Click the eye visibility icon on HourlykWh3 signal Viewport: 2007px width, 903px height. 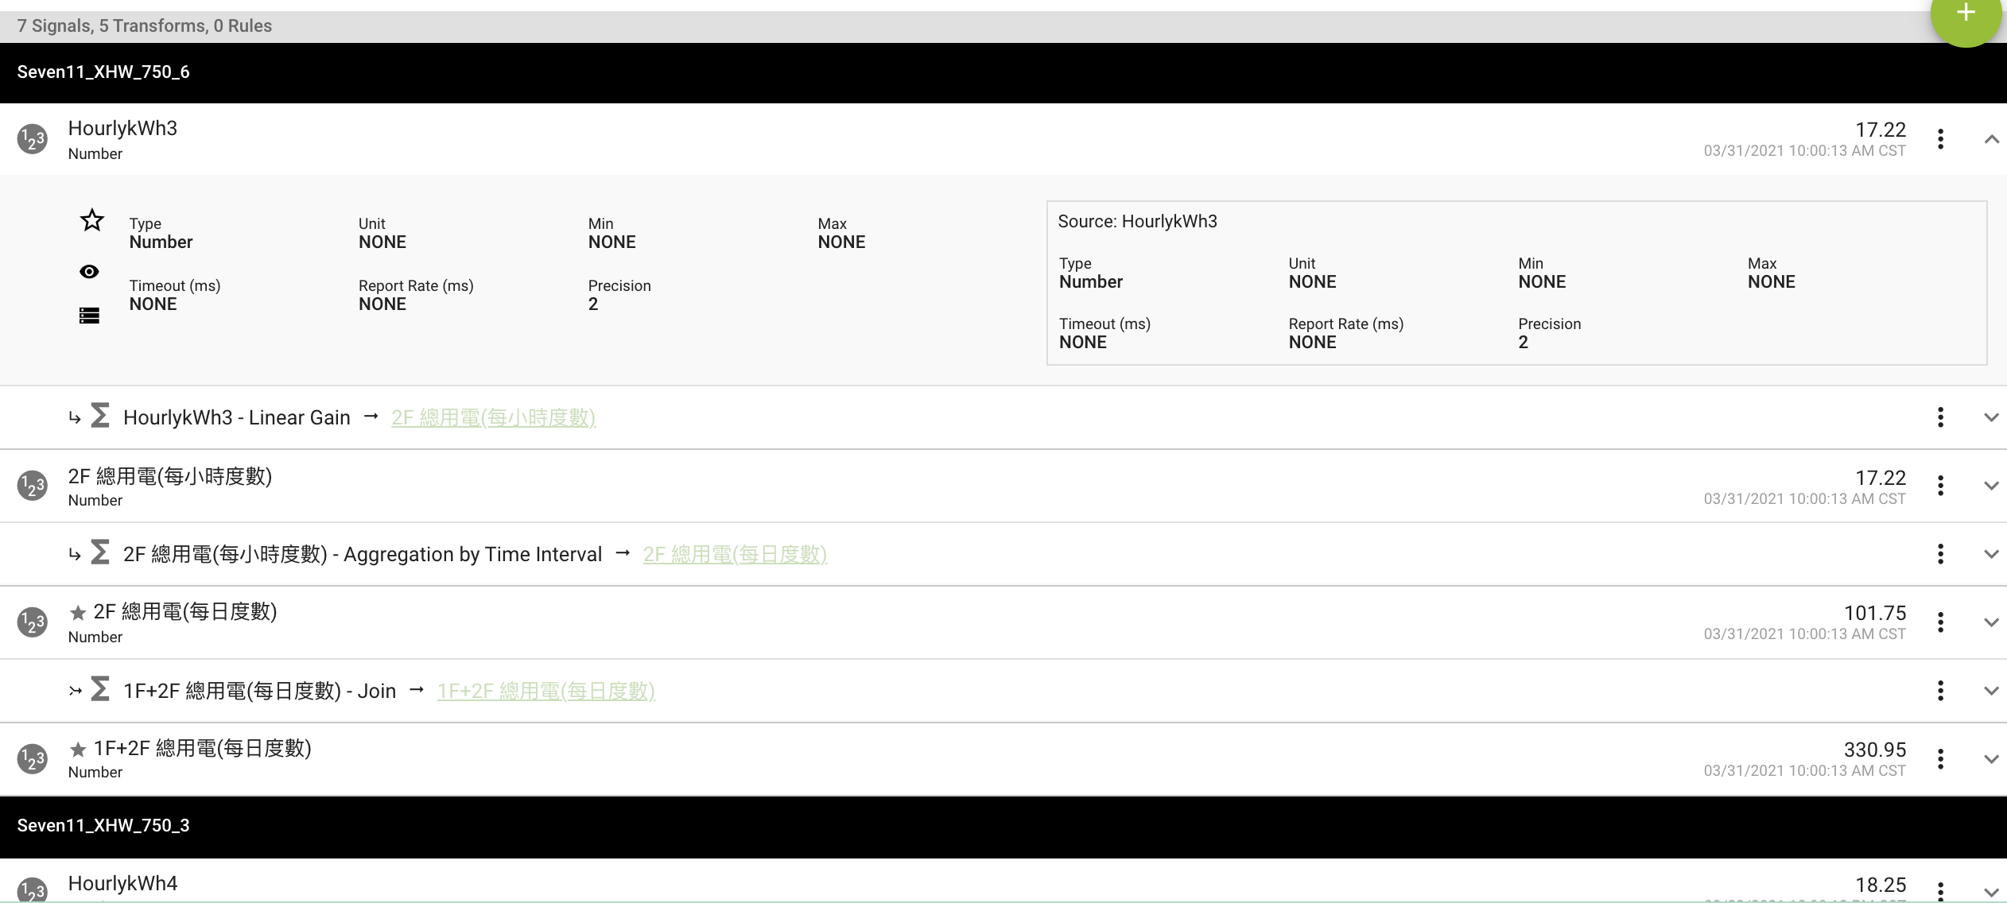click(x=90, y=271)
